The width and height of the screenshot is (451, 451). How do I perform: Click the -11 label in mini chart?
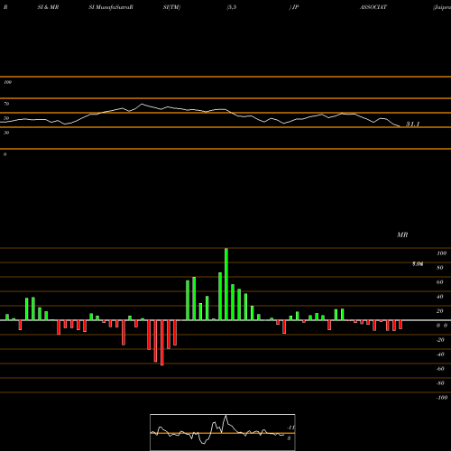tap(290, 428)
